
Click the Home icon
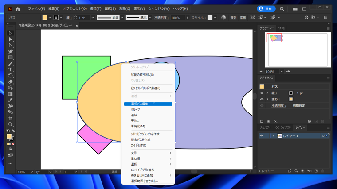click(x=18, y=9)
